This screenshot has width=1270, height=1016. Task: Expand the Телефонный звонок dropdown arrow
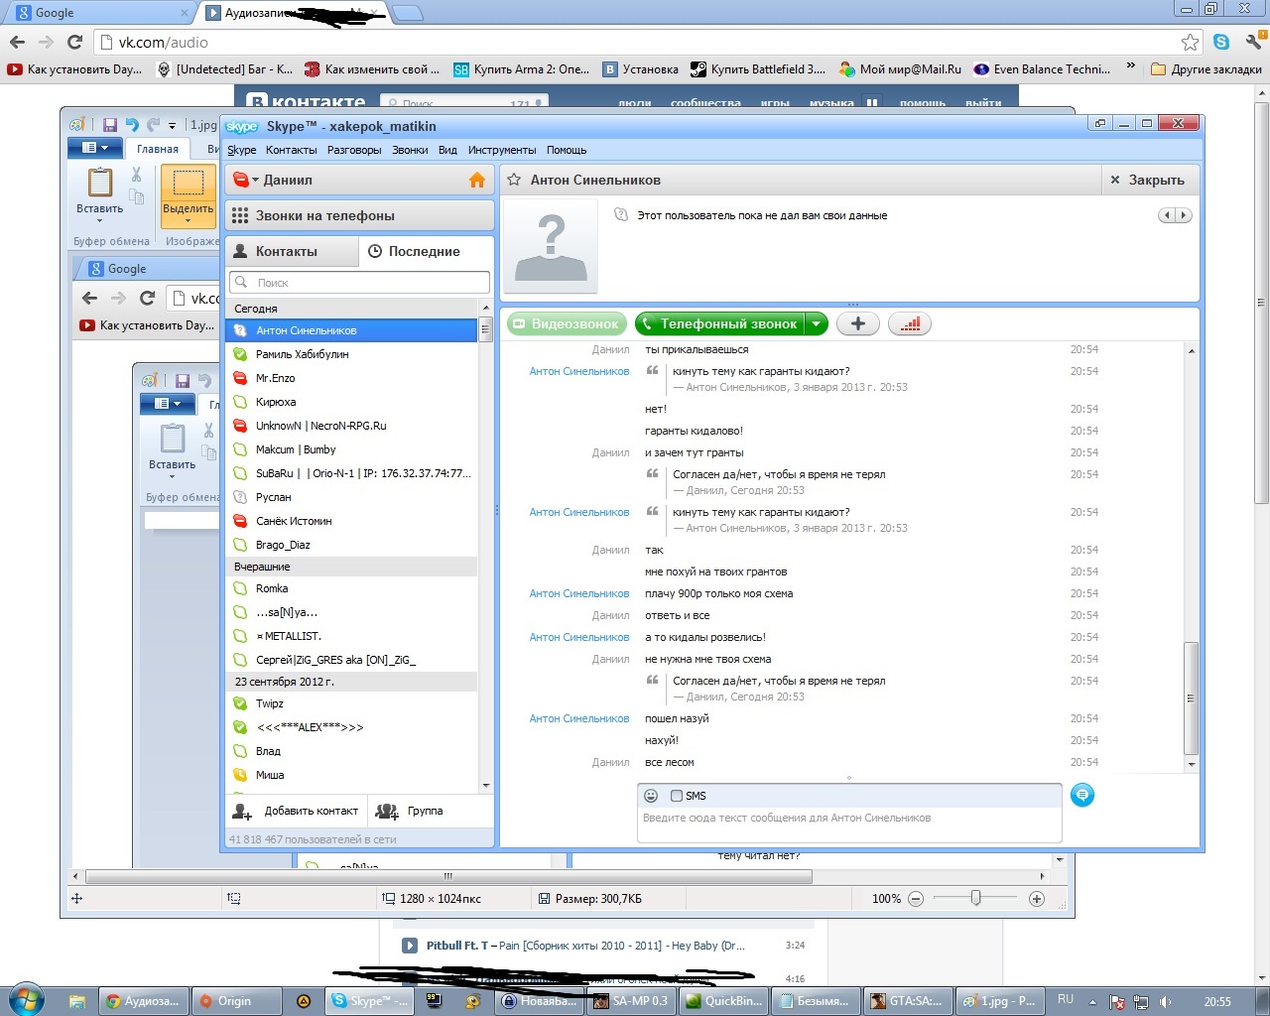click(x=816, y=323)
